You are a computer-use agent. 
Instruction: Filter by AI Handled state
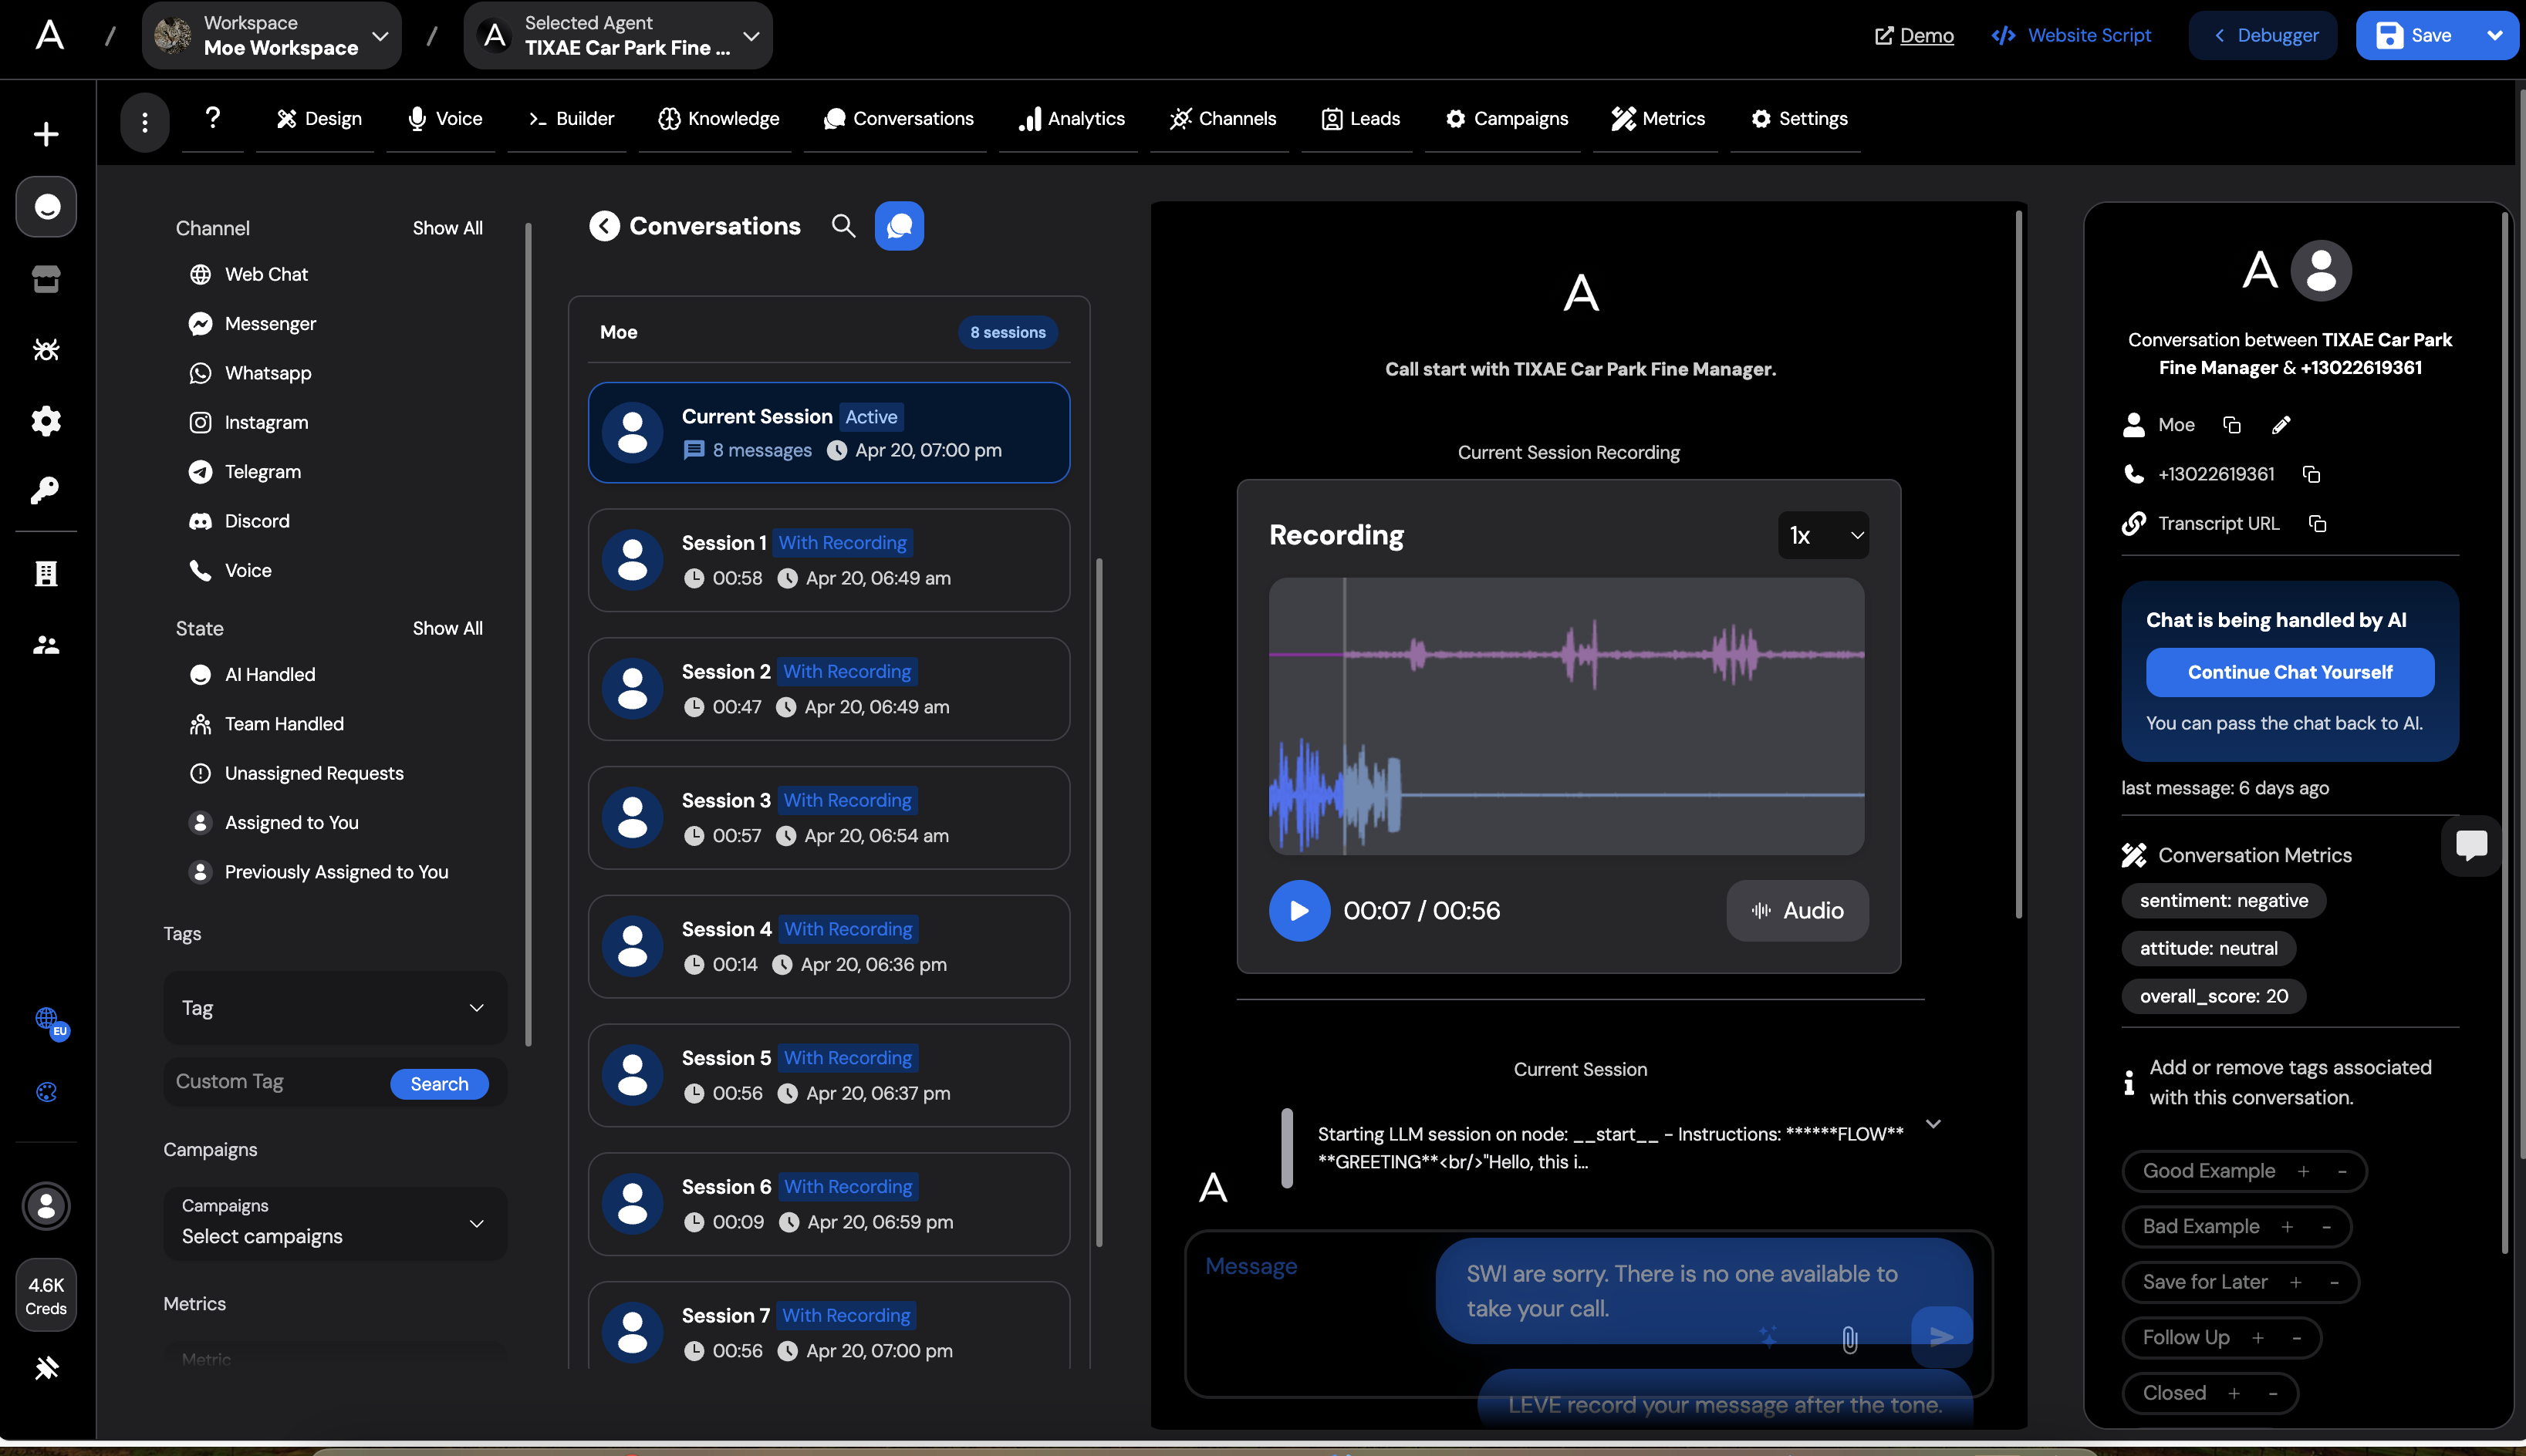(x=252, y=675)
